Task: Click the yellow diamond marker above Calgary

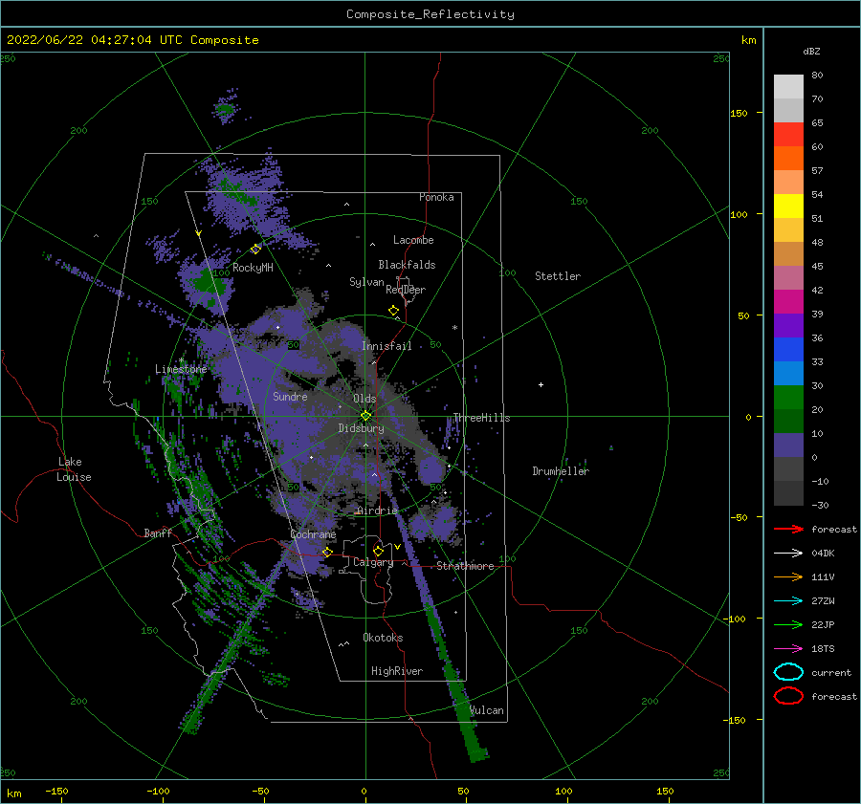Action: [x=378, y=551]
